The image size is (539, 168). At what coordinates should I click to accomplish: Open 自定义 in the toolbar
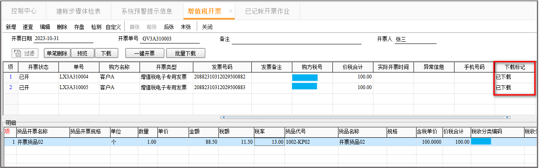pos(113,27)
